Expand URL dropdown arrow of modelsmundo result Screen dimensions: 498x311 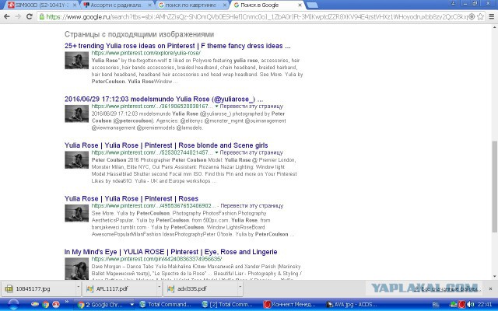216,107
